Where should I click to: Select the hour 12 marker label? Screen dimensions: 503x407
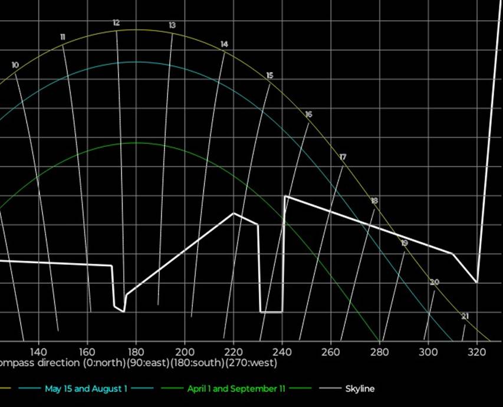(x=116, y=23)
